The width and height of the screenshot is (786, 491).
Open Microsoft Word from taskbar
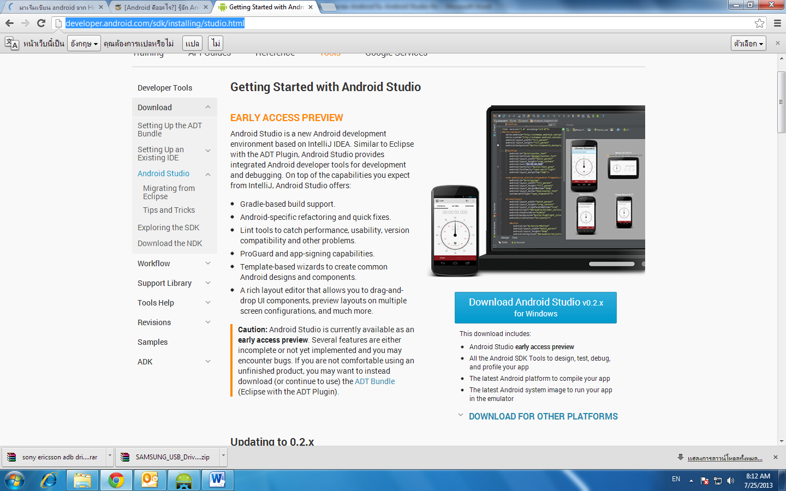pos(218,481)
